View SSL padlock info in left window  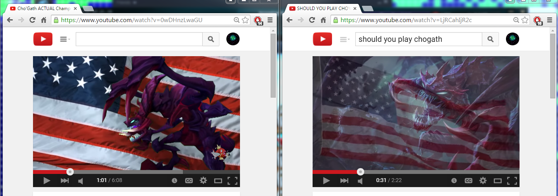pos(56,20)
